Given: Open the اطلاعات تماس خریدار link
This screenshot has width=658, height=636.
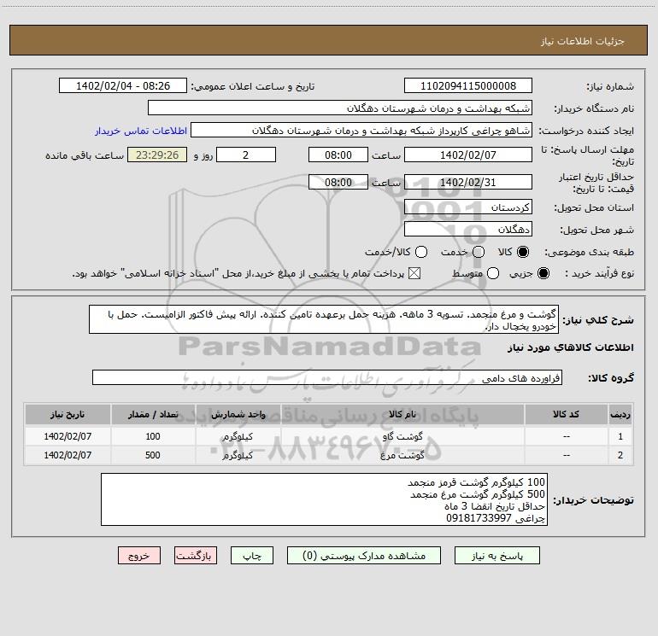Looking at the screenshot, I should pos(141,131).
